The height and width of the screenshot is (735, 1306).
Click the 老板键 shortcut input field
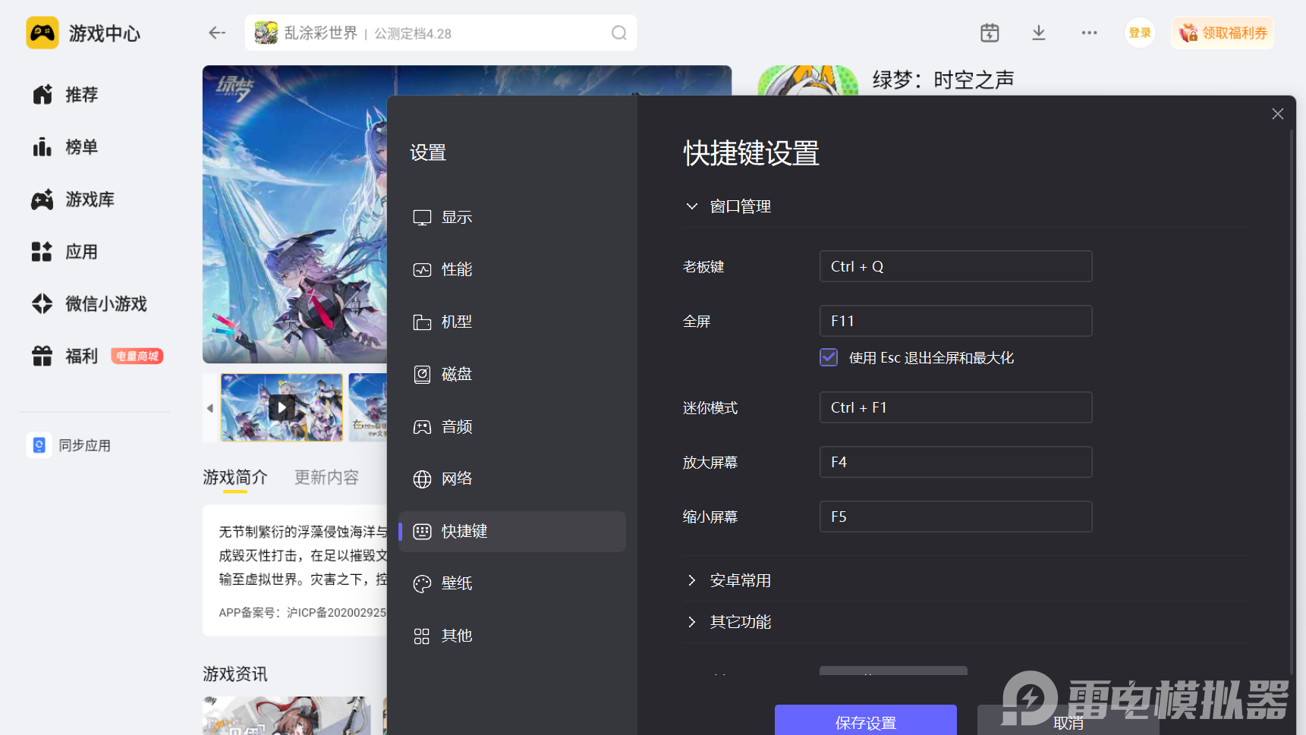point(955,266)
